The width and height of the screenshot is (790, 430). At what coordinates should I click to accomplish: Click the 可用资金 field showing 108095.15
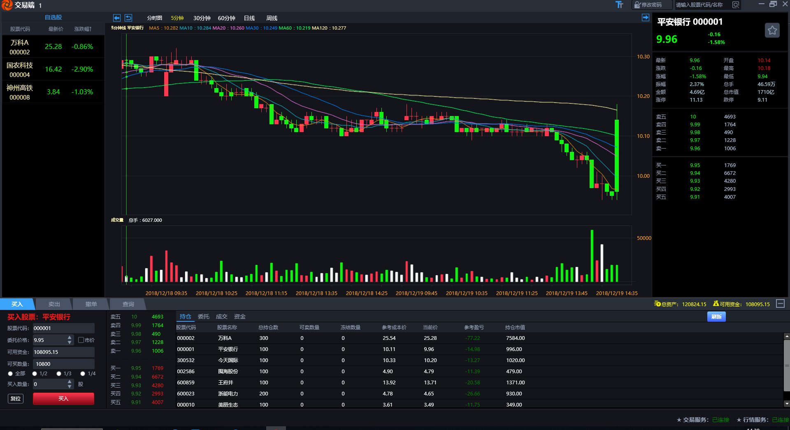coord(63,352)
